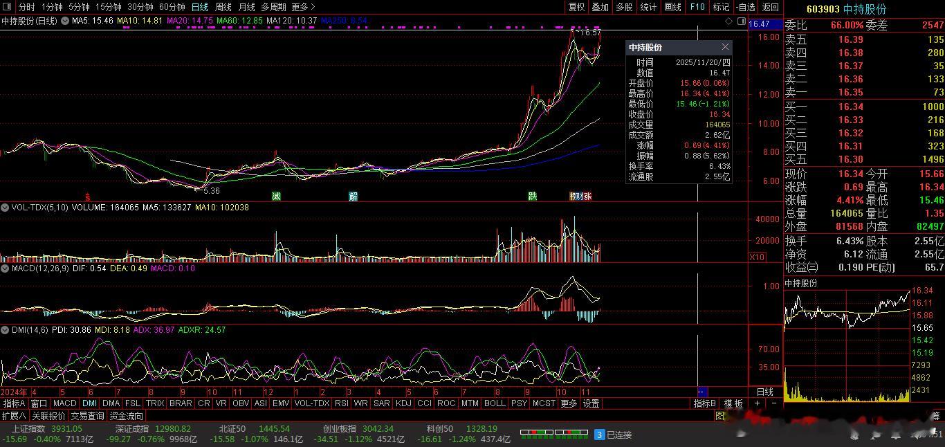This screenshot has width=945, height=447.
Task: Switch to the 周线 weekly chart
Action: (x=223, y=7)
